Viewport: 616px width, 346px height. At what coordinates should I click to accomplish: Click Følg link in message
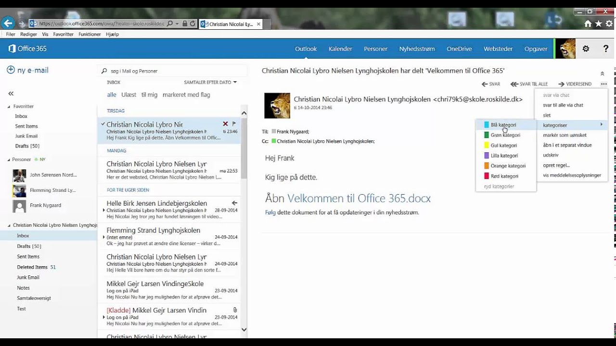pos(270,212)
